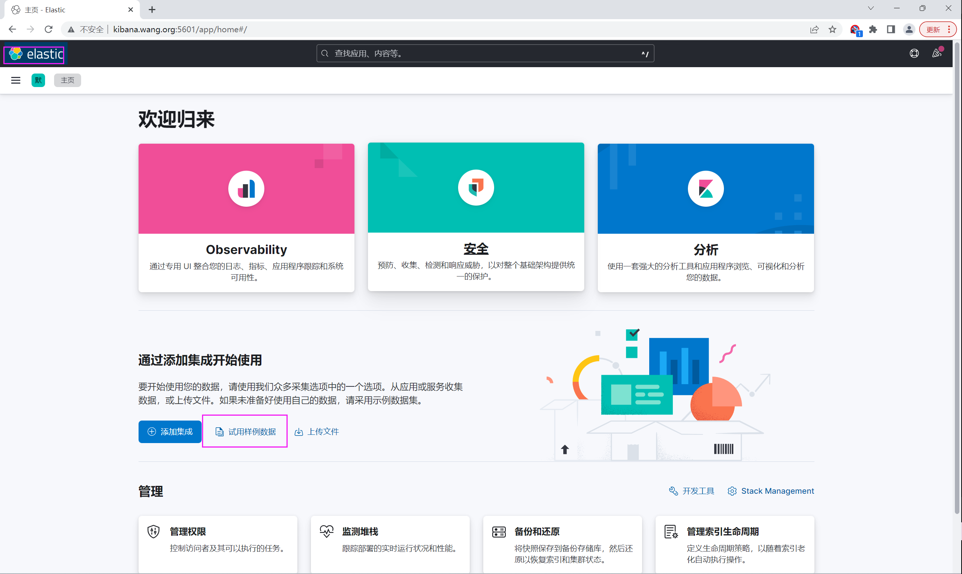The height and width of the screenshot is (574, 962).
Task: Open a new browser tab
Action: tap(152, 10)
